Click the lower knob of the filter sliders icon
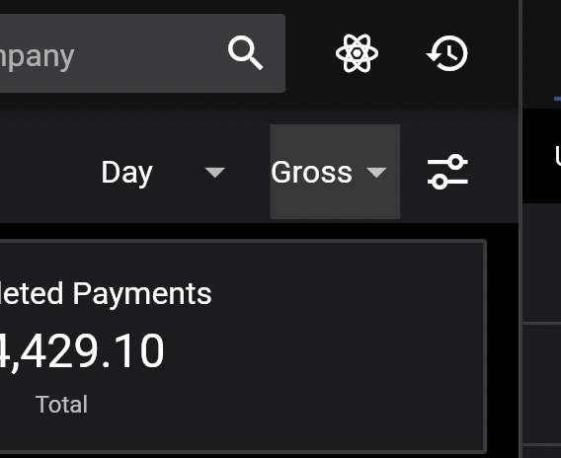 coord(440,182)
